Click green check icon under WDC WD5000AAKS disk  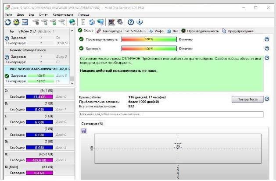pos(7,76)
